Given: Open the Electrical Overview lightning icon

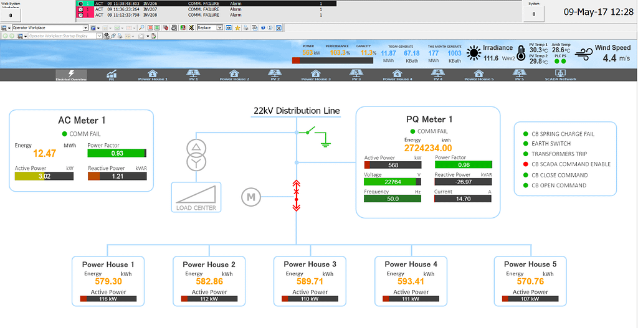Looking at the screenshot, I should click(x=70, y=75).
